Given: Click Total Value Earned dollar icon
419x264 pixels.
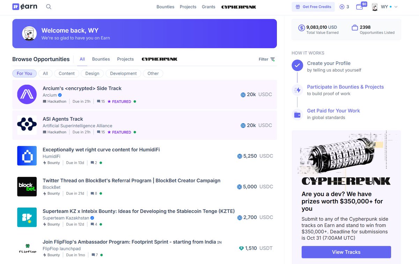Looking at the screenshot, I should (x=302, y=28).
